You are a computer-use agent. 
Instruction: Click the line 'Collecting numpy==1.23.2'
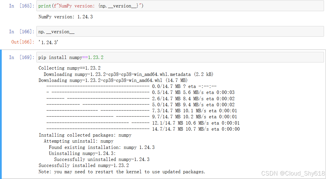pos(69,68)
